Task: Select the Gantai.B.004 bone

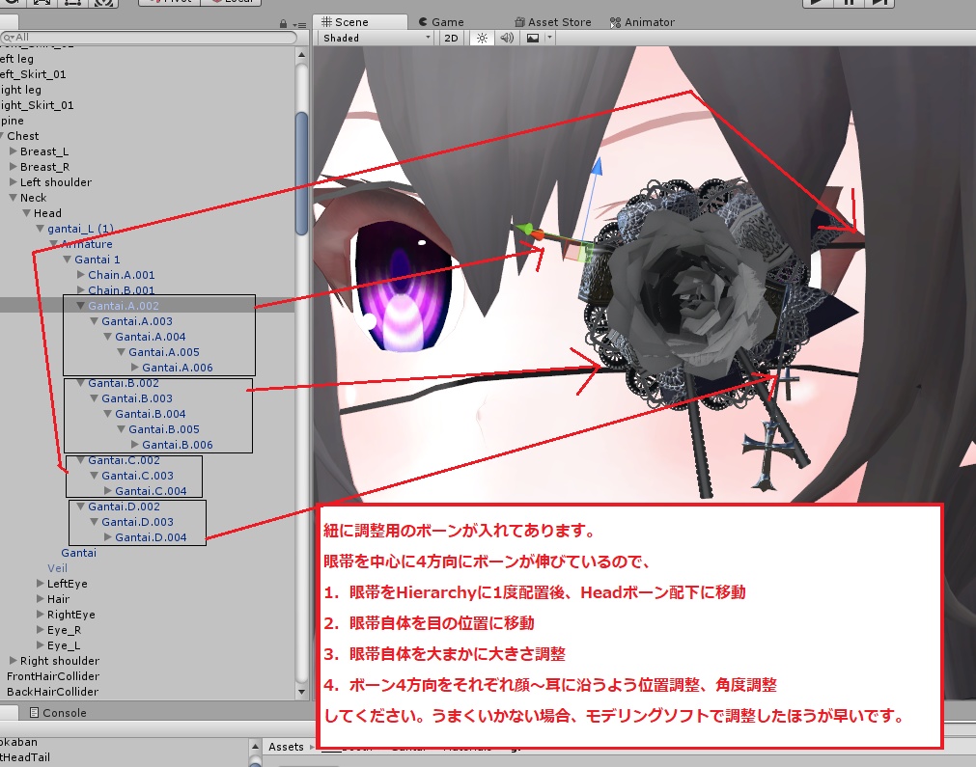Action: tap(150, 414)
